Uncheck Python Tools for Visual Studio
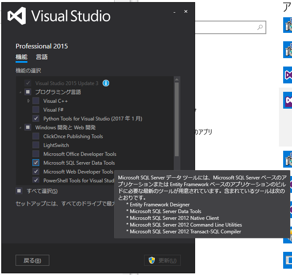Image resolution: width=292 pixels, height=275 pixels. coord(36,119)
